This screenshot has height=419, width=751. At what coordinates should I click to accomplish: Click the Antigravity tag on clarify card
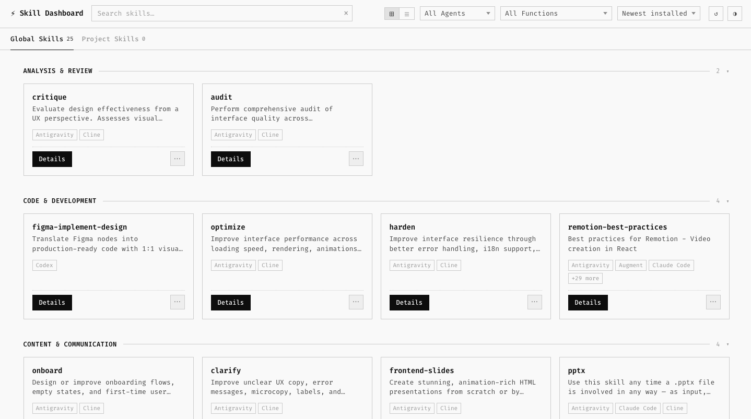tap(233, 409)
